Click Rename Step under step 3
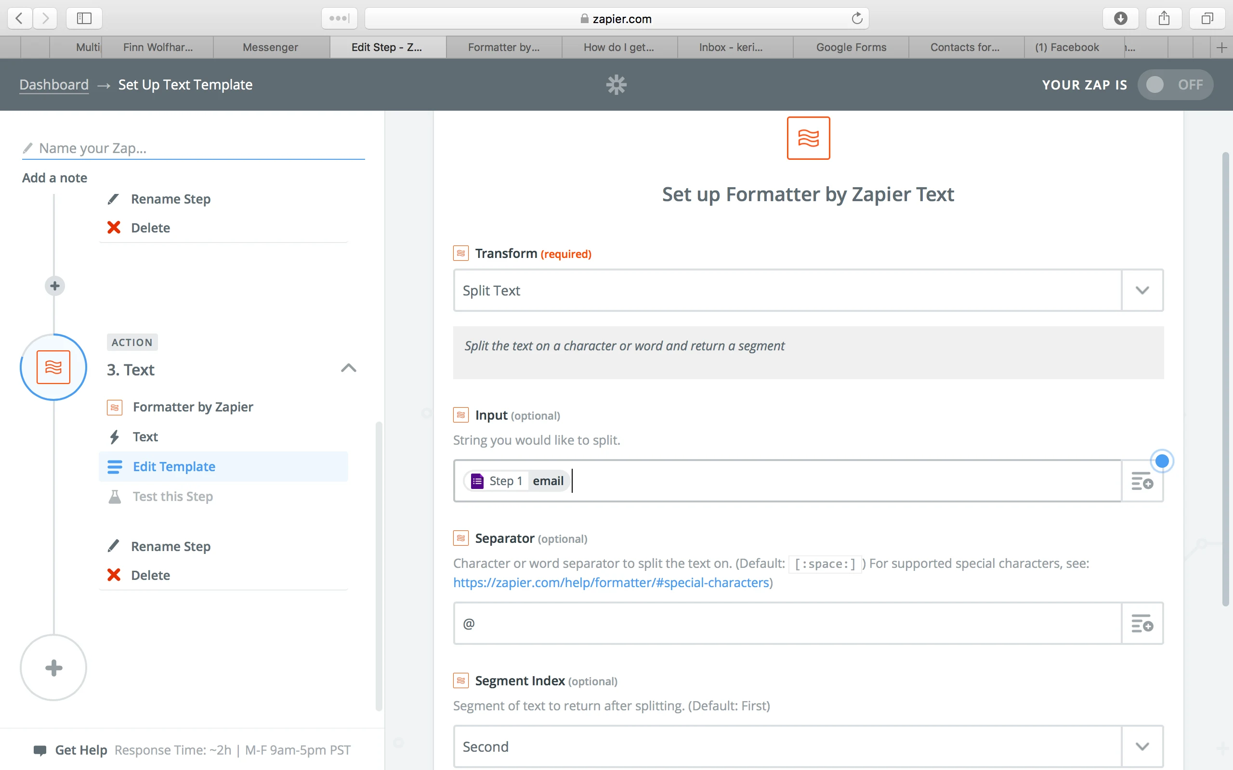This screenshot has height=770, width=1233. 171,546
